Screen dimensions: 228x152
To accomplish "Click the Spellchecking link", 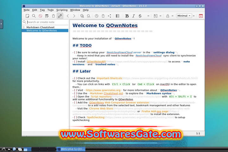I will pyautogui.click(x=96, y=117).
